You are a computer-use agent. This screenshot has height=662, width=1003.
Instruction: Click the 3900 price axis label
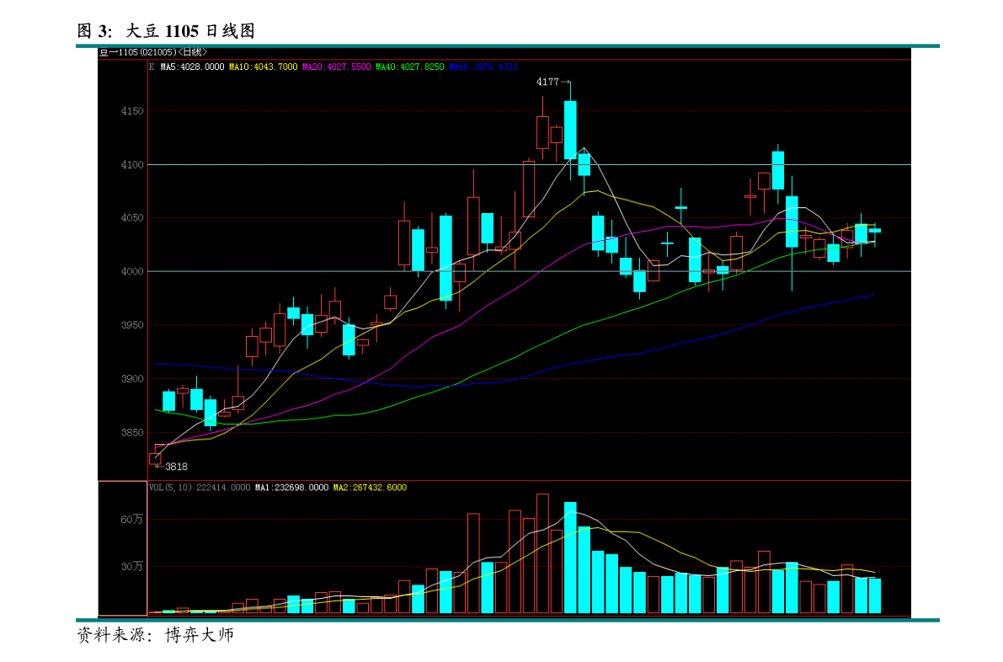pyautogui.click(x=132, y=379)
